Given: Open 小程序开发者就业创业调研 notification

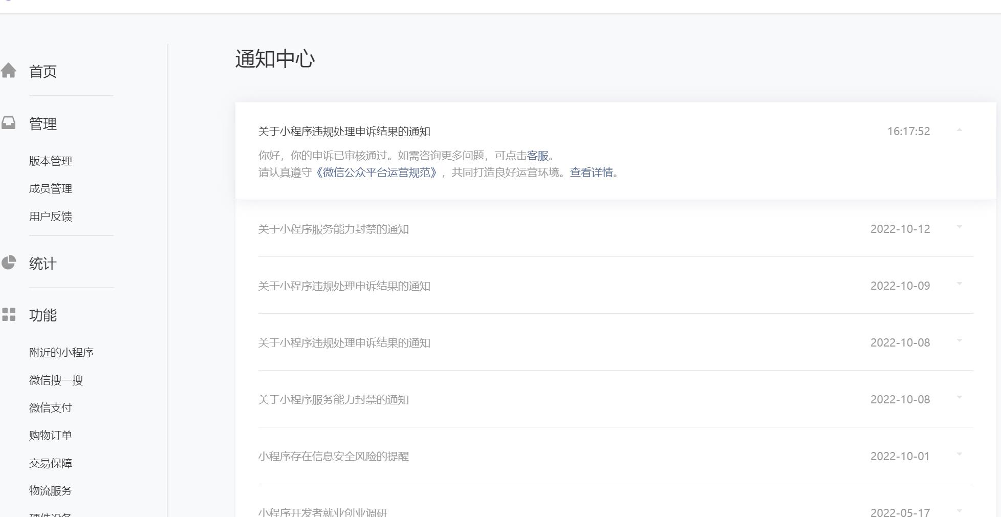Looking at the screenshot, I should point(322,512).
